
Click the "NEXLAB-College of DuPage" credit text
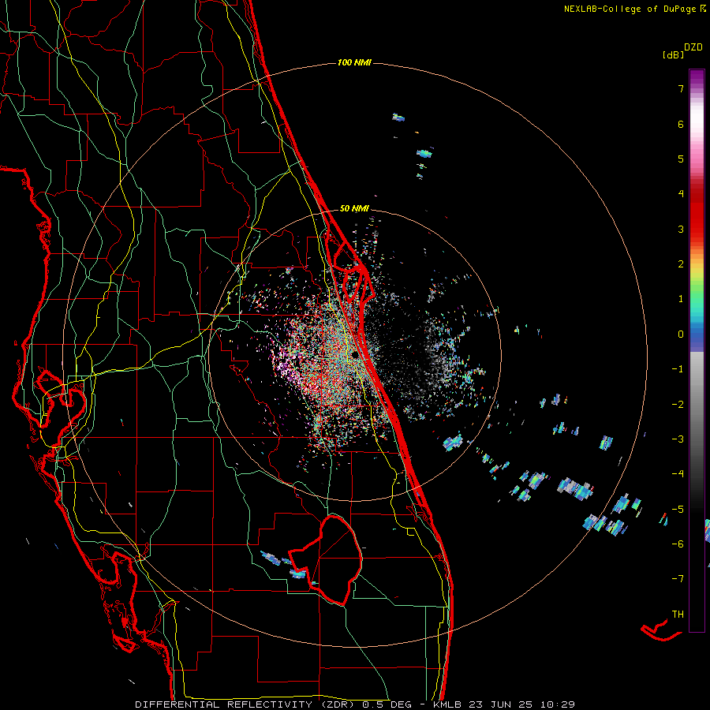click(x=632, y=9)
